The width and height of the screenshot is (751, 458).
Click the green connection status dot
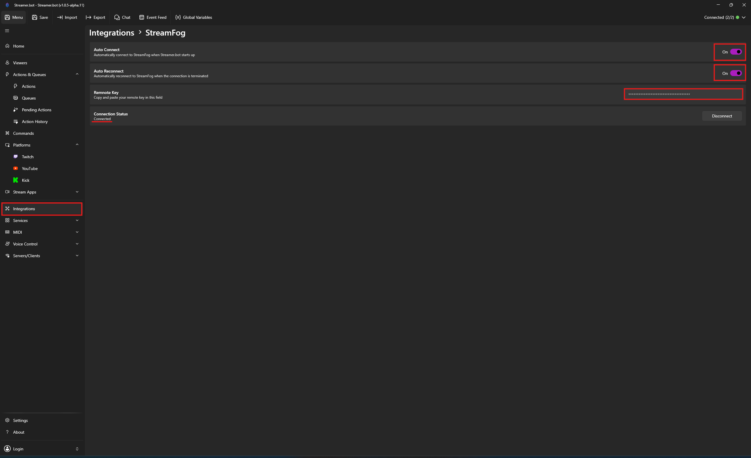pyautogui.click(x=737, y=17)
